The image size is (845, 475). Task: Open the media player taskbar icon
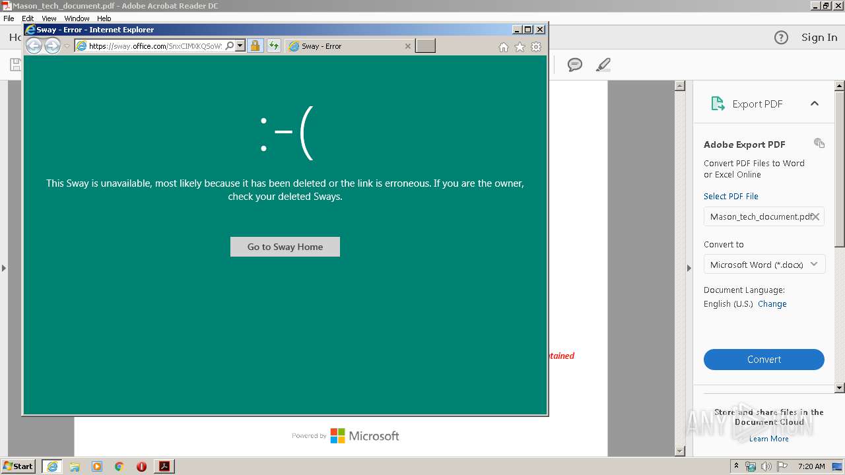point(97,466)
